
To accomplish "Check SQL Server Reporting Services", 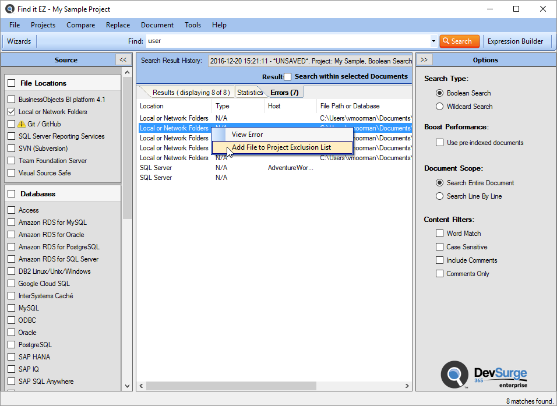I will point(12,136).
